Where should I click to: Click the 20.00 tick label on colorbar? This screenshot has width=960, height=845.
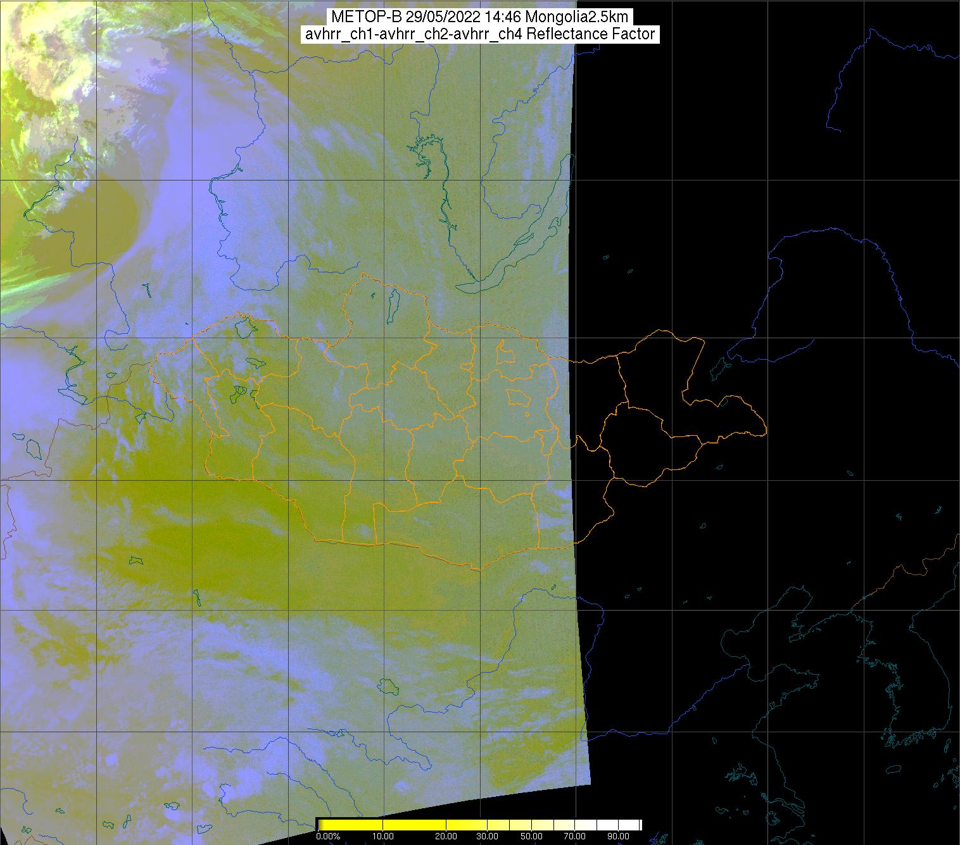[x=446, y=837]
